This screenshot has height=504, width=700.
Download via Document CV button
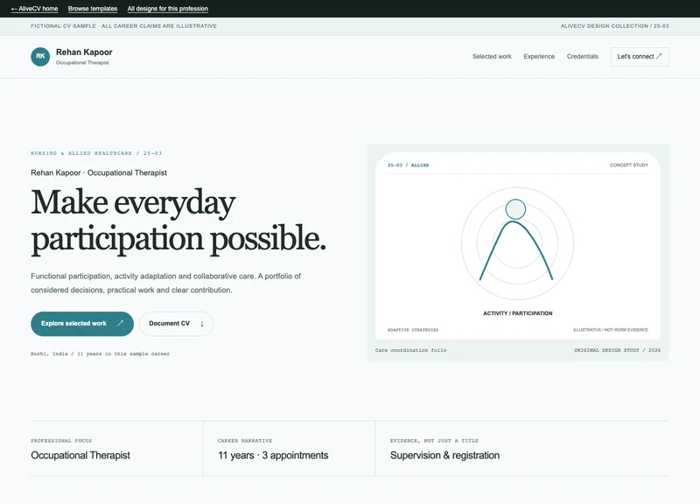(176, 324)
